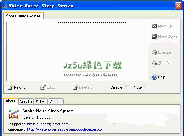Click the Move Down arrow icon
184x136 pixels.
pos(154,36)
